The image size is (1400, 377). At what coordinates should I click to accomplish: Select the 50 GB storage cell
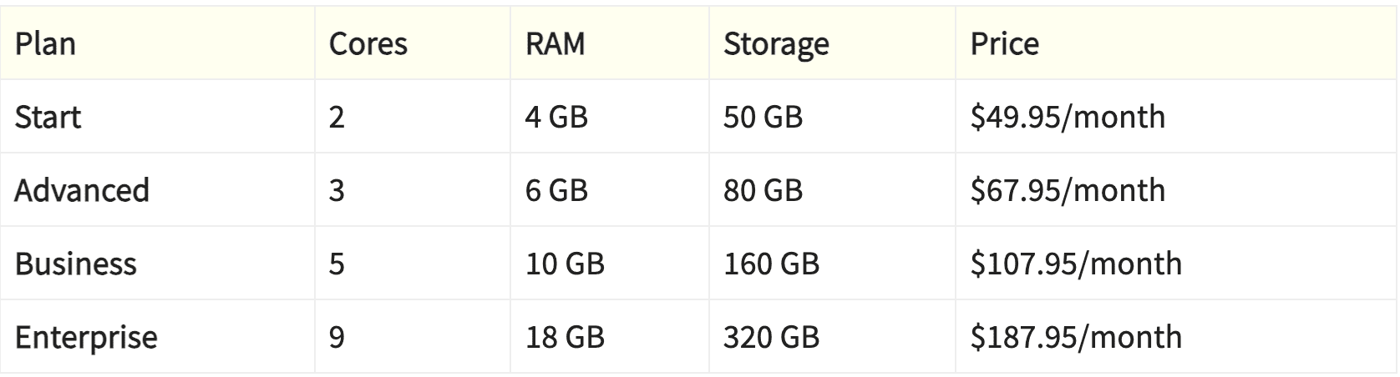click(832, 117)
